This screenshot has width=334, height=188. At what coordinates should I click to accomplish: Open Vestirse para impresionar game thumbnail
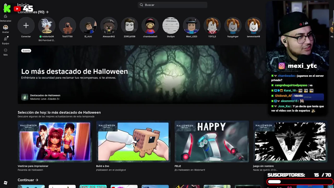point(55,141)
